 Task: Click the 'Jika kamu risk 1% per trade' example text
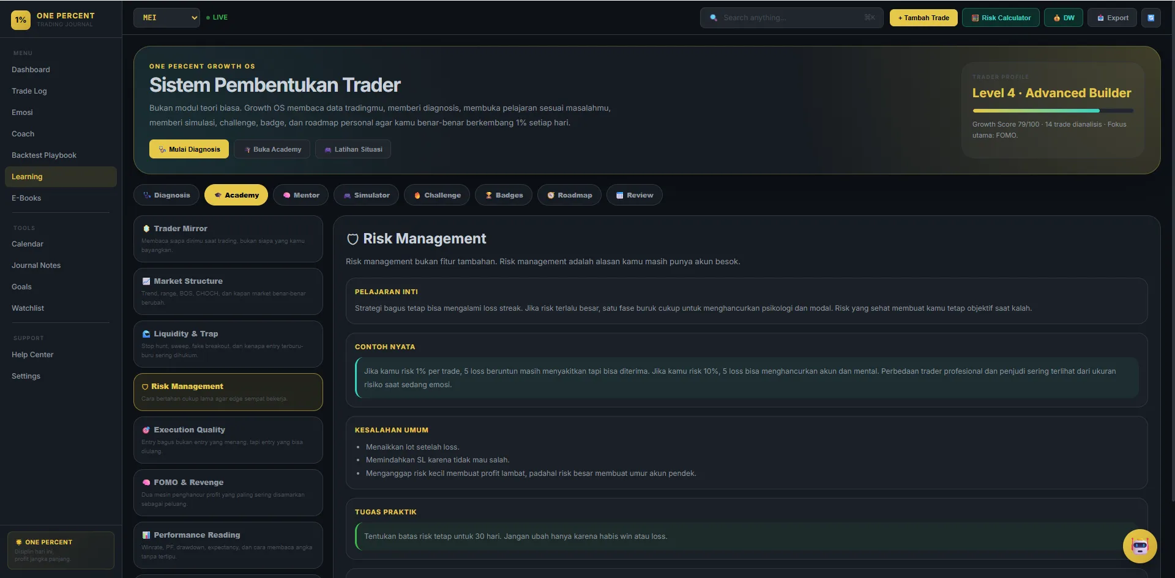tap(740, 378)
